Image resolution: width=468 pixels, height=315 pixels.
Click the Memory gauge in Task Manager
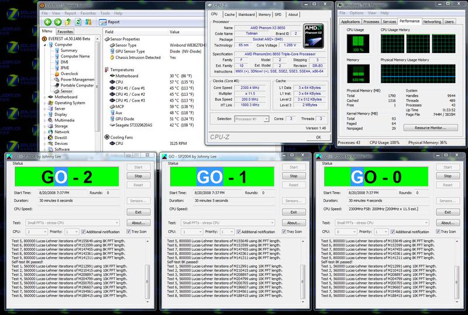coord(358,74)
